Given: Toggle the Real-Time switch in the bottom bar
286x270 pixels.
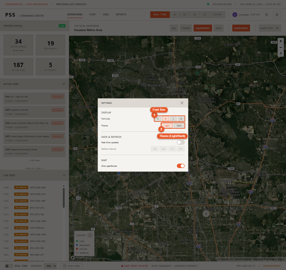Looking at the screenshot, I should [x=9, y=266].
